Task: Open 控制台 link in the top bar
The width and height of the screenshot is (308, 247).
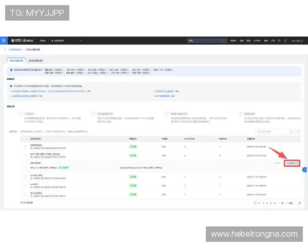Action: click(43, 40)
